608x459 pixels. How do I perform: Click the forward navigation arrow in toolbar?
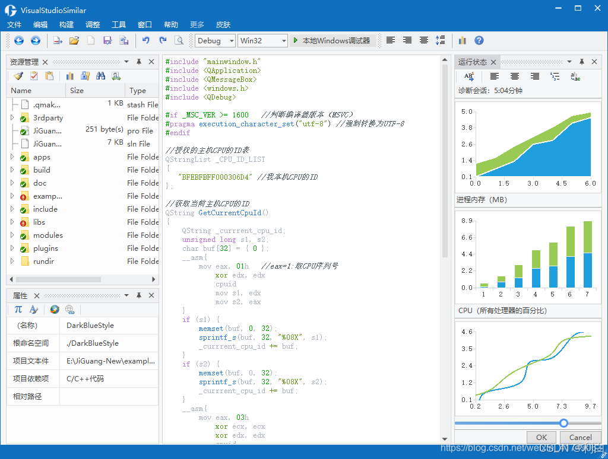[x=35, y=41]
